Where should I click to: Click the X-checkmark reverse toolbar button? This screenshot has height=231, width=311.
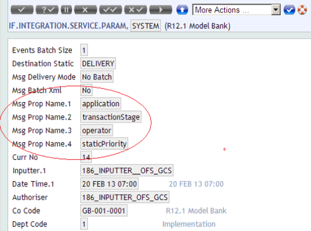pos(136,10)
